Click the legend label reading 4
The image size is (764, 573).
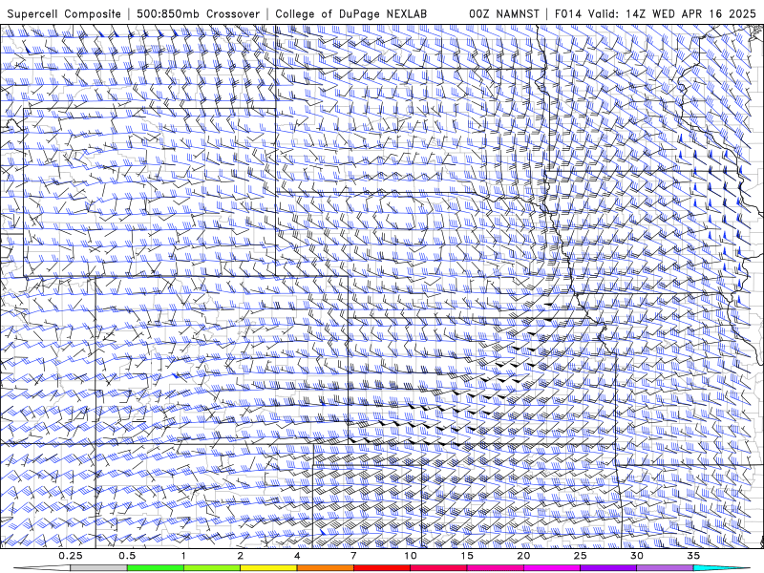(x=297, y=556)
